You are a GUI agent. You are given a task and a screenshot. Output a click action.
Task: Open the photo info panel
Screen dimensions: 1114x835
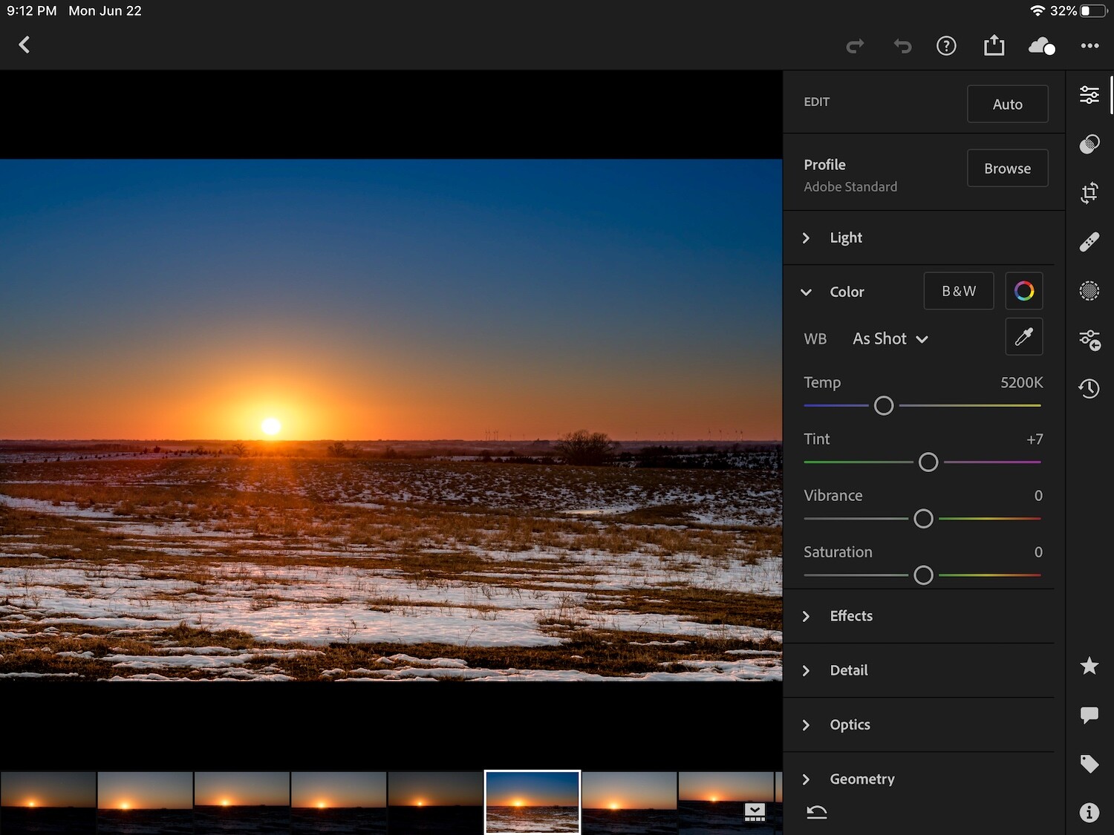[x=1089, y=812]
